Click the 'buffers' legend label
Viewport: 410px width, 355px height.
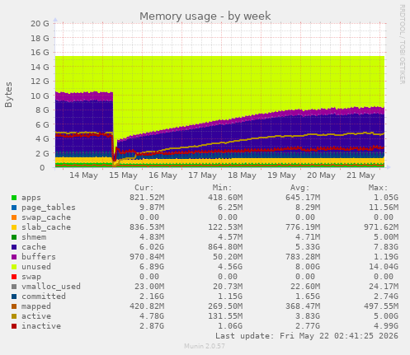[39, 257]
